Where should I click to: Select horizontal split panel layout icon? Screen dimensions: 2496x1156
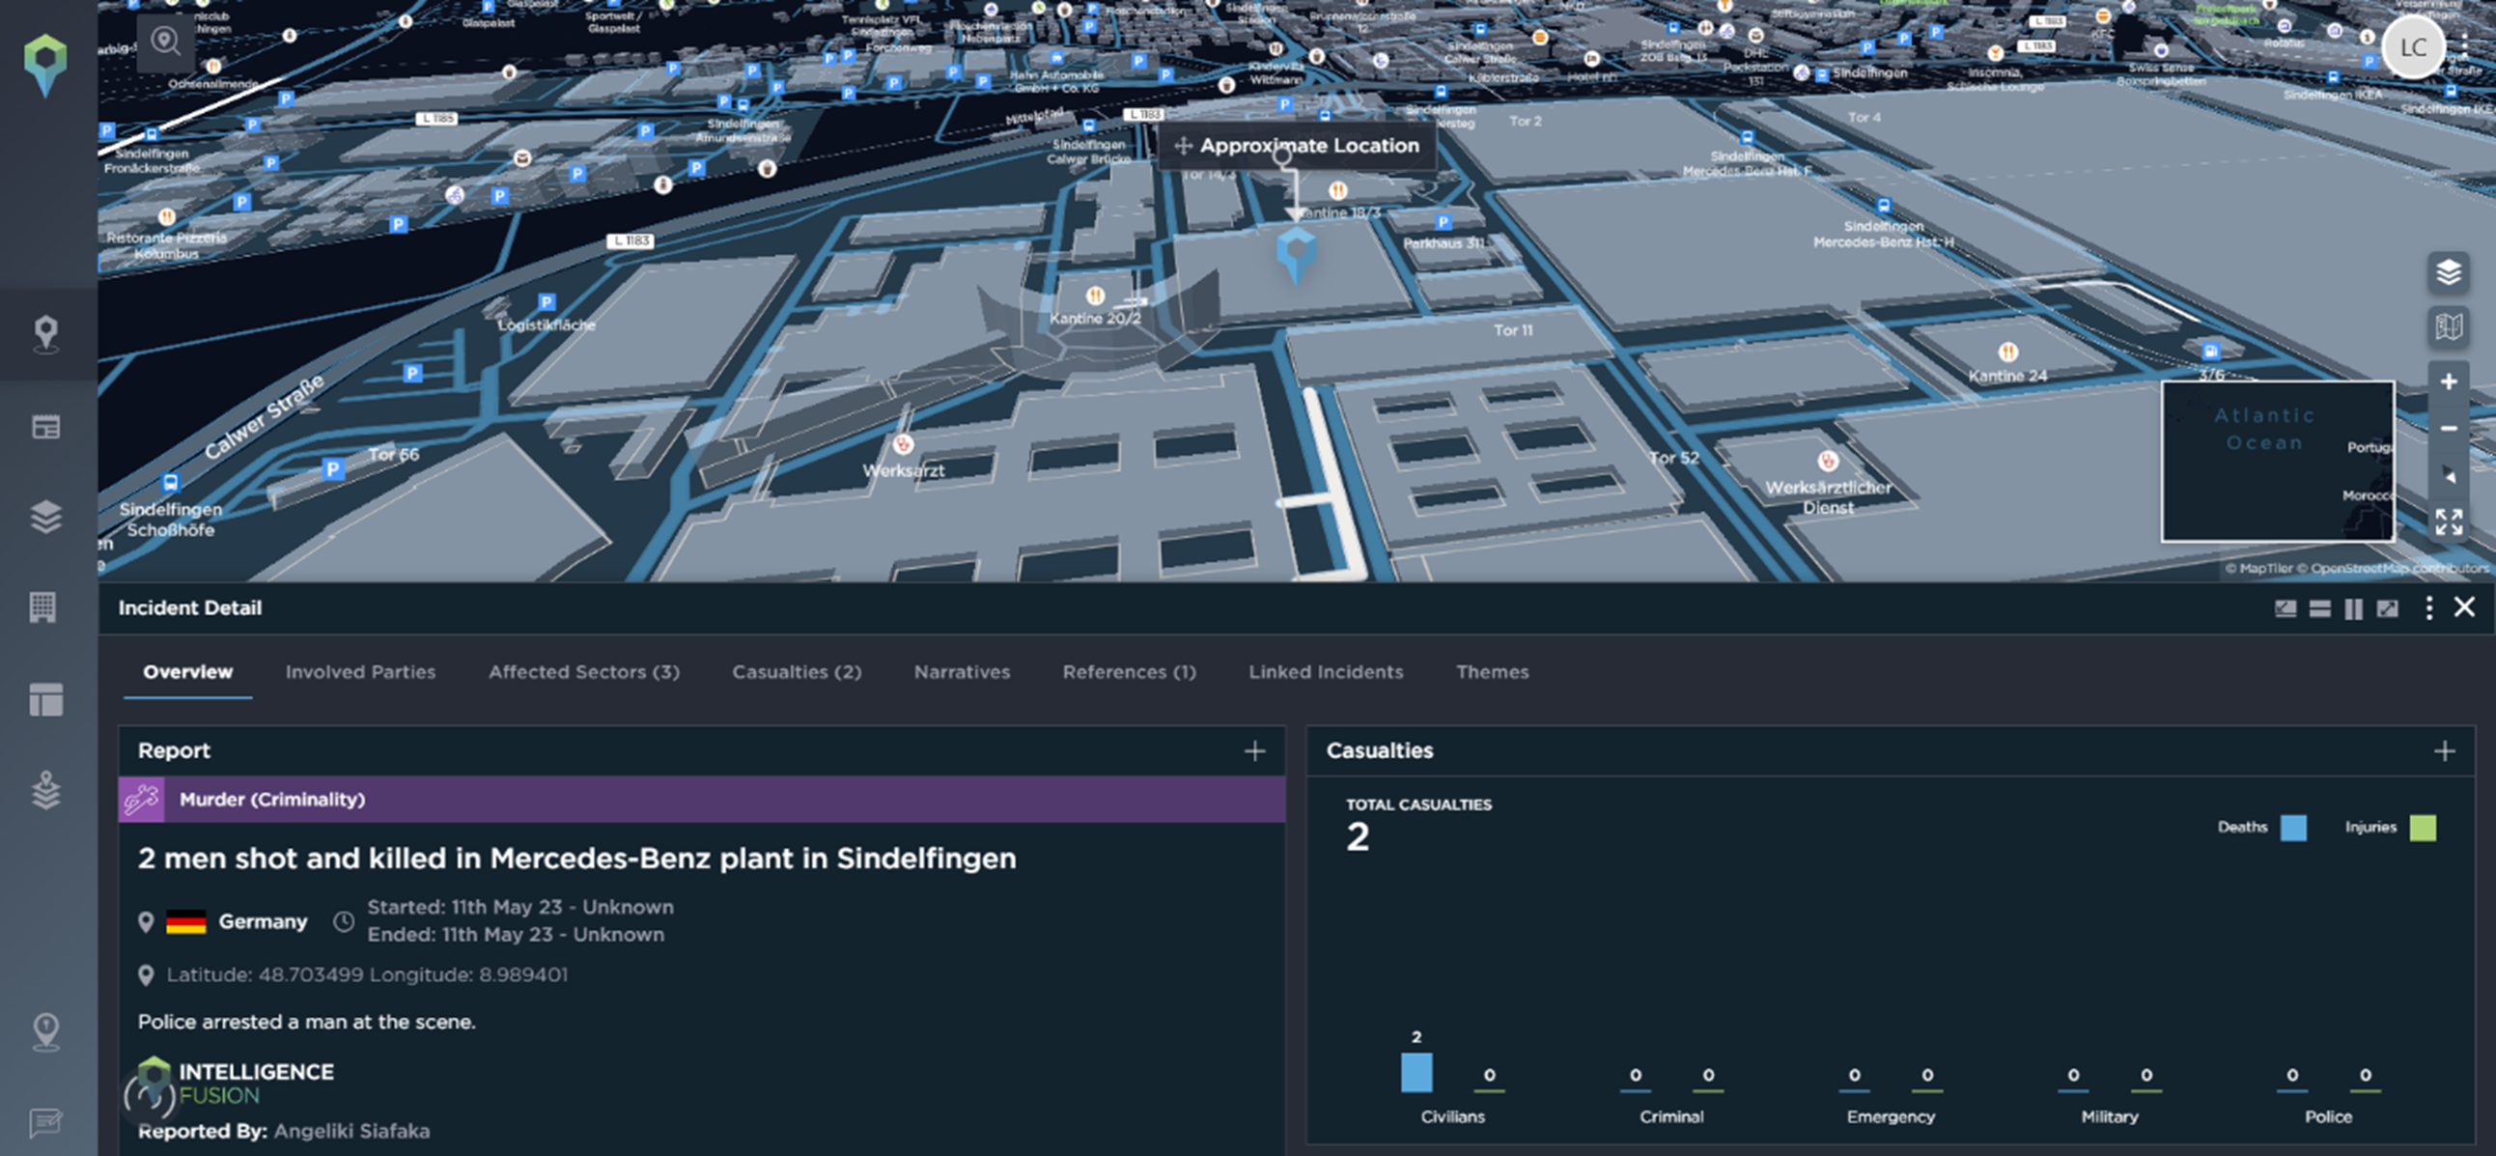click(x=2319, y=608)
